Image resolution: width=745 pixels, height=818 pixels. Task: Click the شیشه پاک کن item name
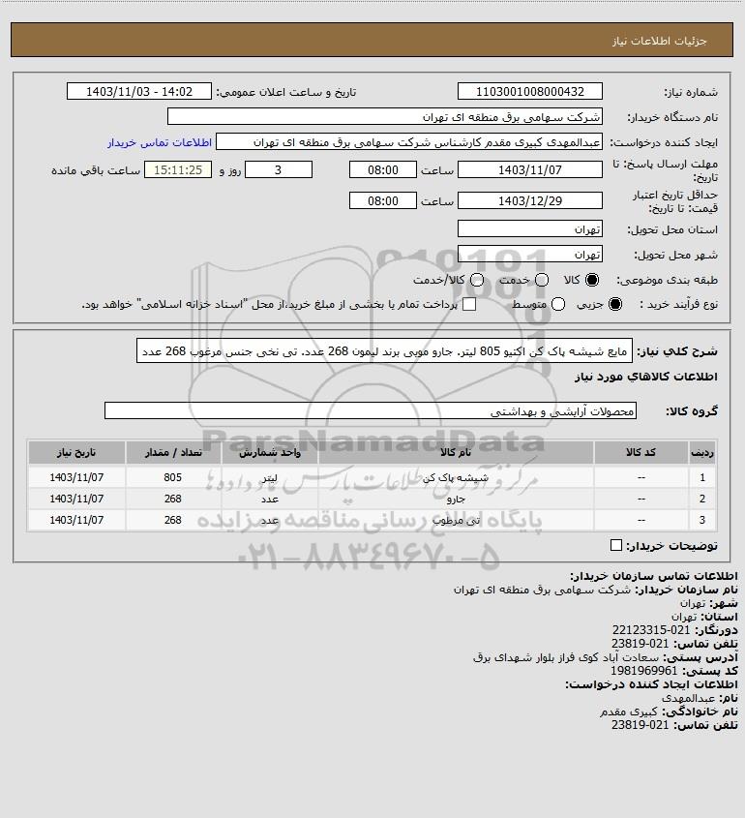click(456, 477)
